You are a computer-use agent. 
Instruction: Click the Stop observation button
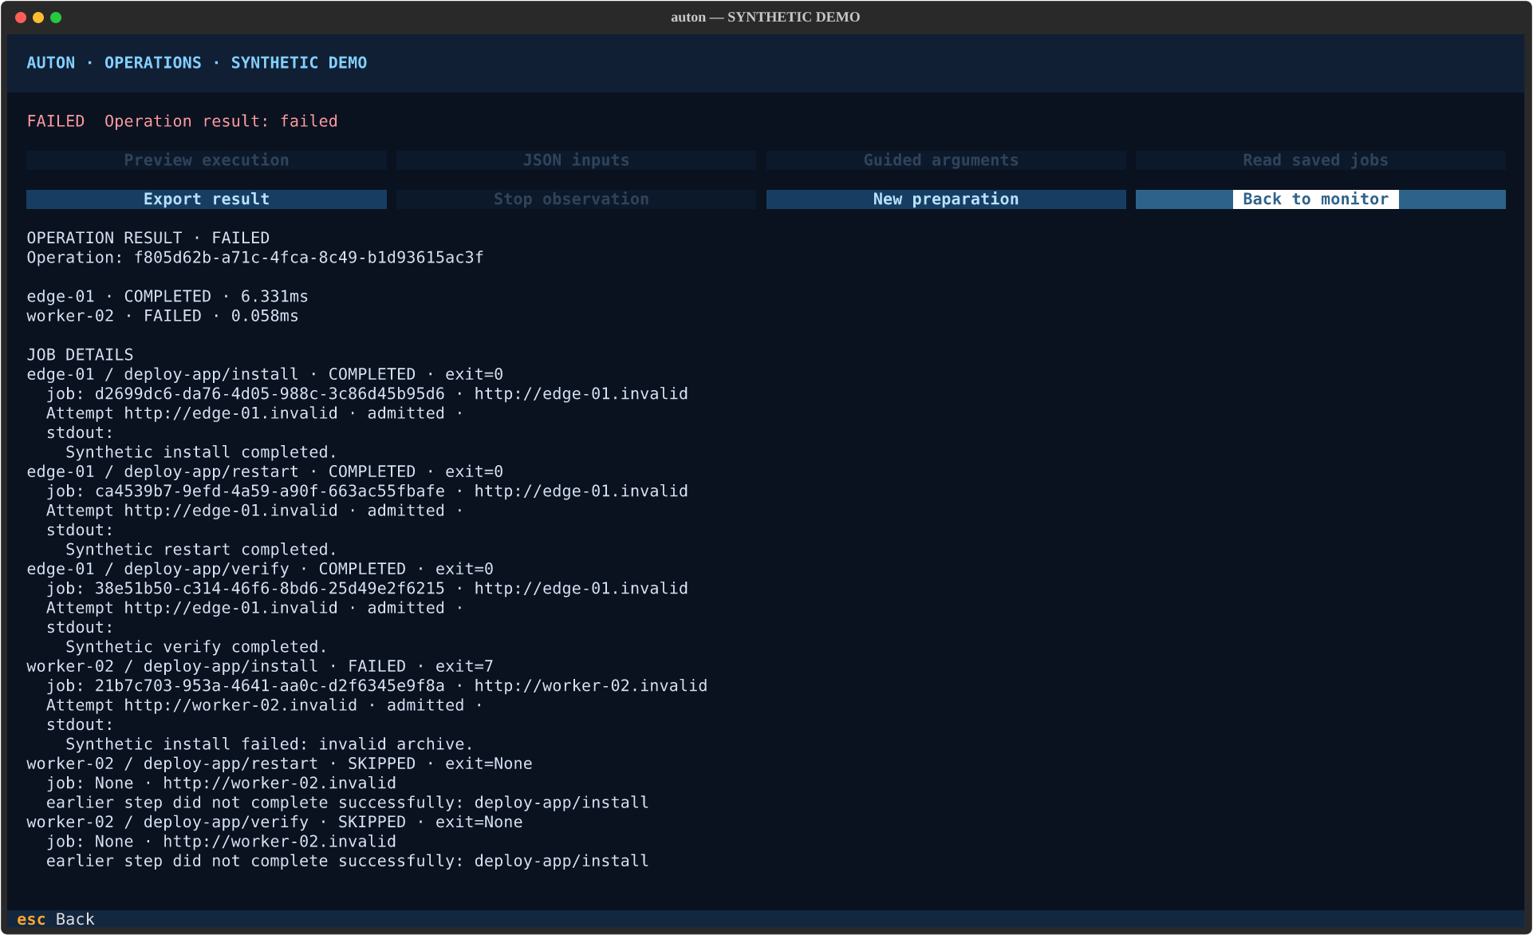[x=576, y=199]
